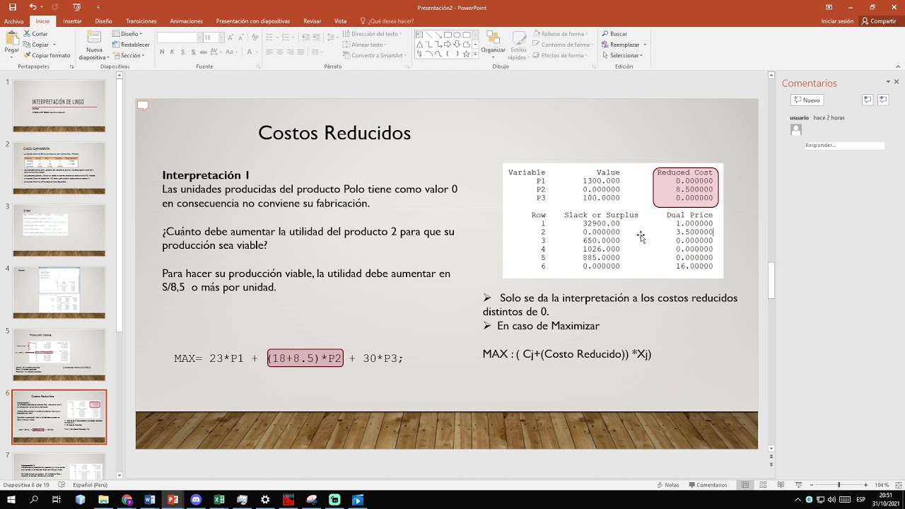This screenshot has width=905, height=509.
Task: Align text left in paragraph group
Action: pyautogui.click(x=270, y=52)
